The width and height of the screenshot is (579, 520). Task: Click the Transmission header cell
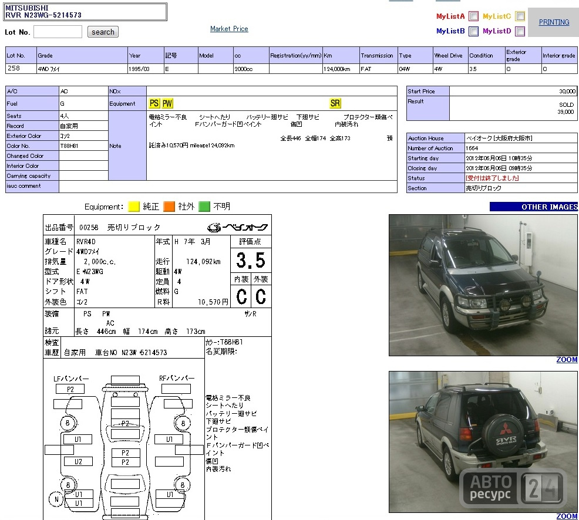pyautogui.click(x=379, y=55)
